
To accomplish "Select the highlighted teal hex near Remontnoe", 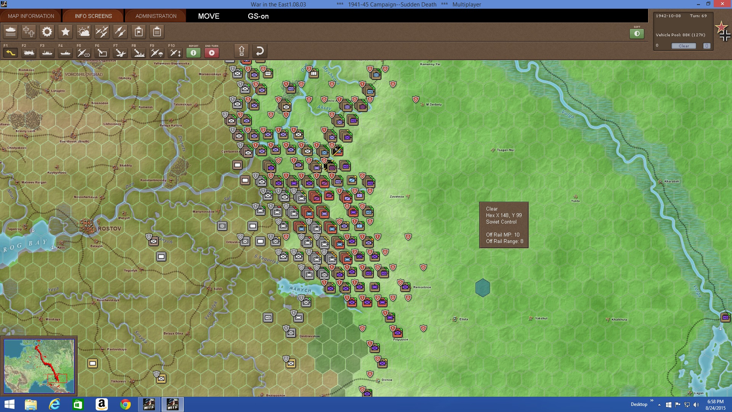I will point(483,288).
